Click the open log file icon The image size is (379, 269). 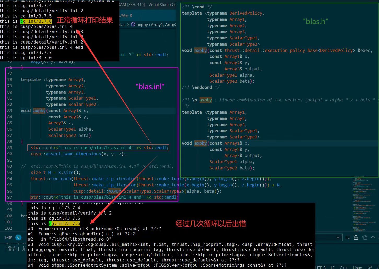365,237
